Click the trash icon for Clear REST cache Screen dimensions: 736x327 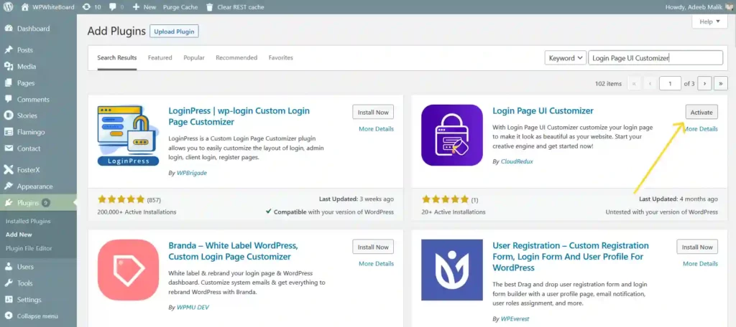pyautogui.click(x=209, y=7)
